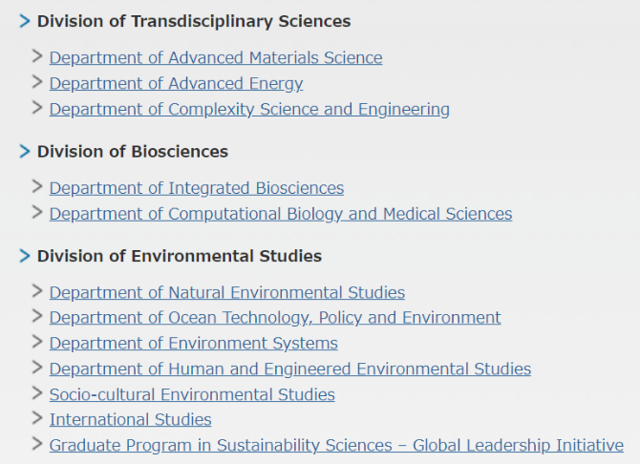Click blue chevron beside Division of Environmental Studies
Screen dimensions: 640x464
click(25, 256)
